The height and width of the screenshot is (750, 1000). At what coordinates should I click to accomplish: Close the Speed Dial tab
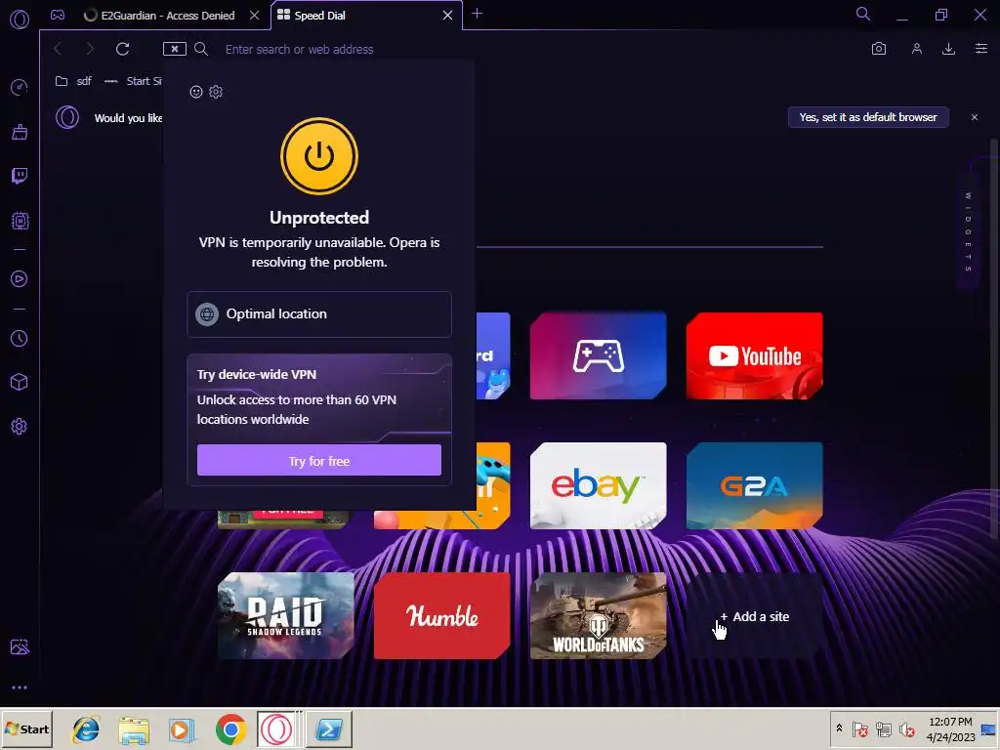pyautogui.click(x=447, y=16)
